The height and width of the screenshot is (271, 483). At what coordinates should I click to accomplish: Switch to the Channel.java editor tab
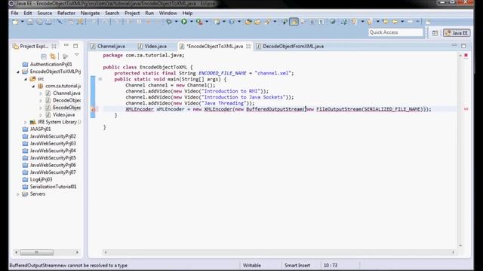pos(108,47)
